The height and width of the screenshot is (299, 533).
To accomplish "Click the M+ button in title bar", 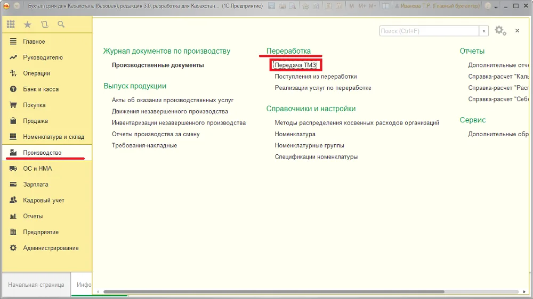I will click(x=362, y=6).
